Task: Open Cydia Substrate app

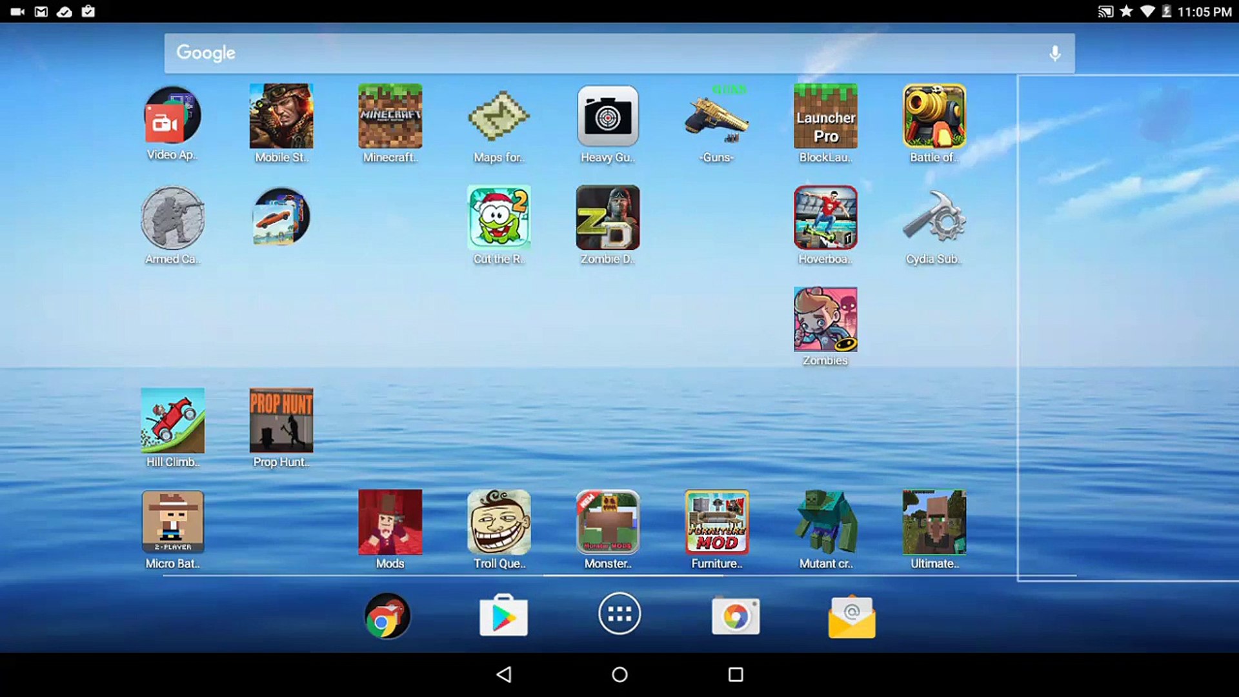Action: pyautogui.click(x=934, y=218)
